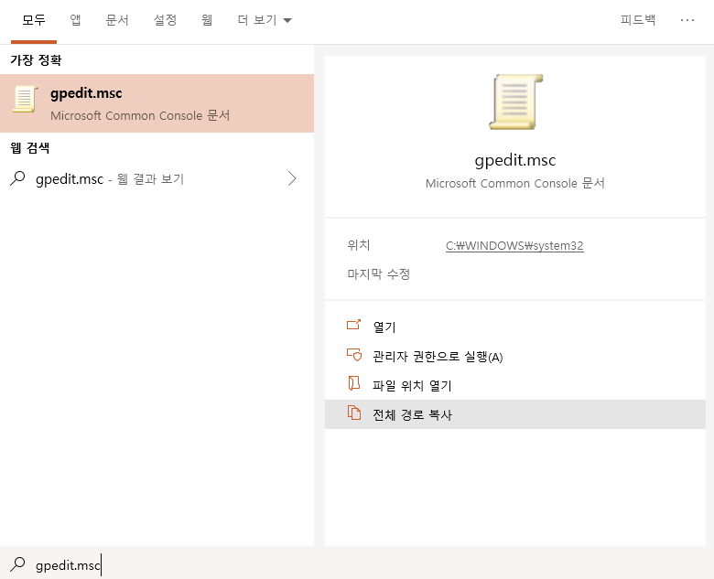The width and height of the screenshot is (714, 579).
Task: Select 전체 경로 복사
Action: coord(515,414)
